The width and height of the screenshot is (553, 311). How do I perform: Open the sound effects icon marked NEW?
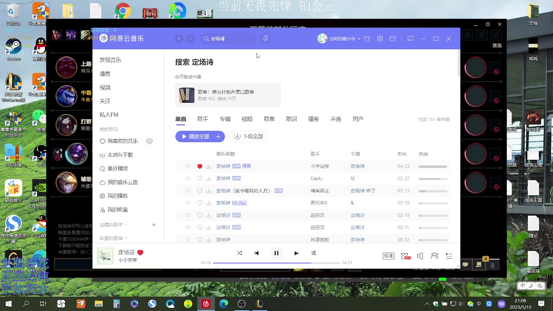[406, 256]
